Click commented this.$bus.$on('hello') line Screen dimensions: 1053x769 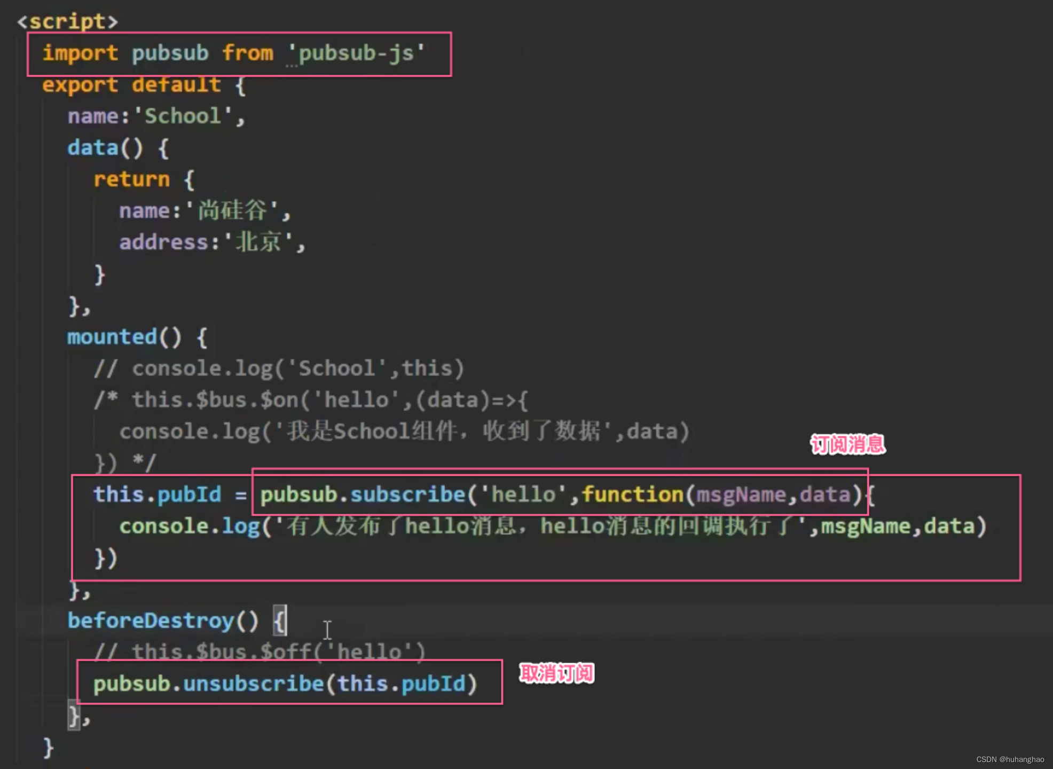(x=311, y=400)
